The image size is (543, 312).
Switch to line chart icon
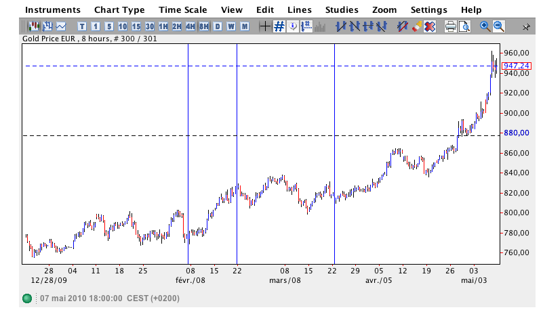tap(61, 26)
